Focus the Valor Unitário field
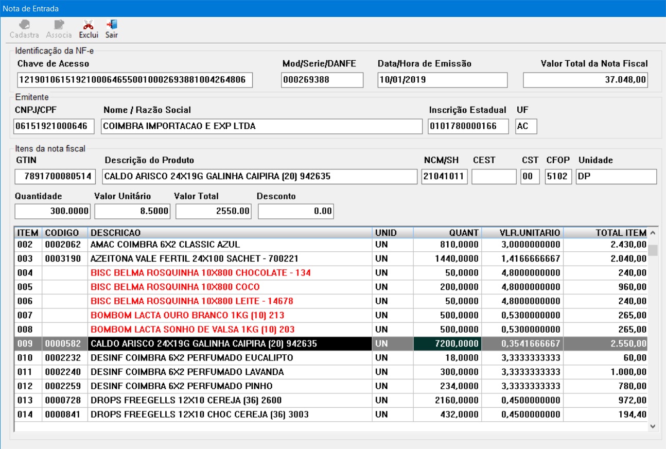The width and height of the screenshot is (666, 449). (x=132, y=211)
